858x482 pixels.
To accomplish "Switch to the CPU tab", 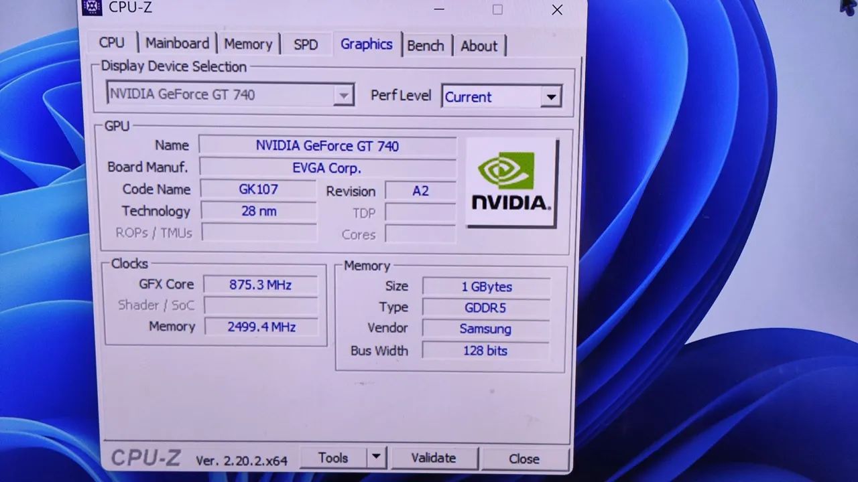I will (111, 42).
